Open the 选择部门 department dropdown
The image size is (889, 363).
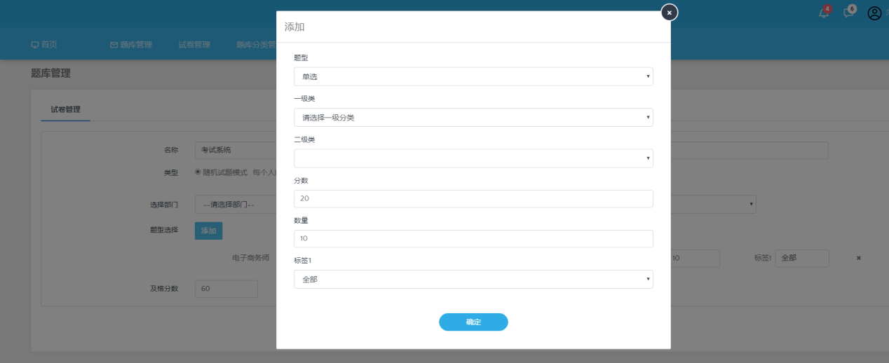(235, 205)
